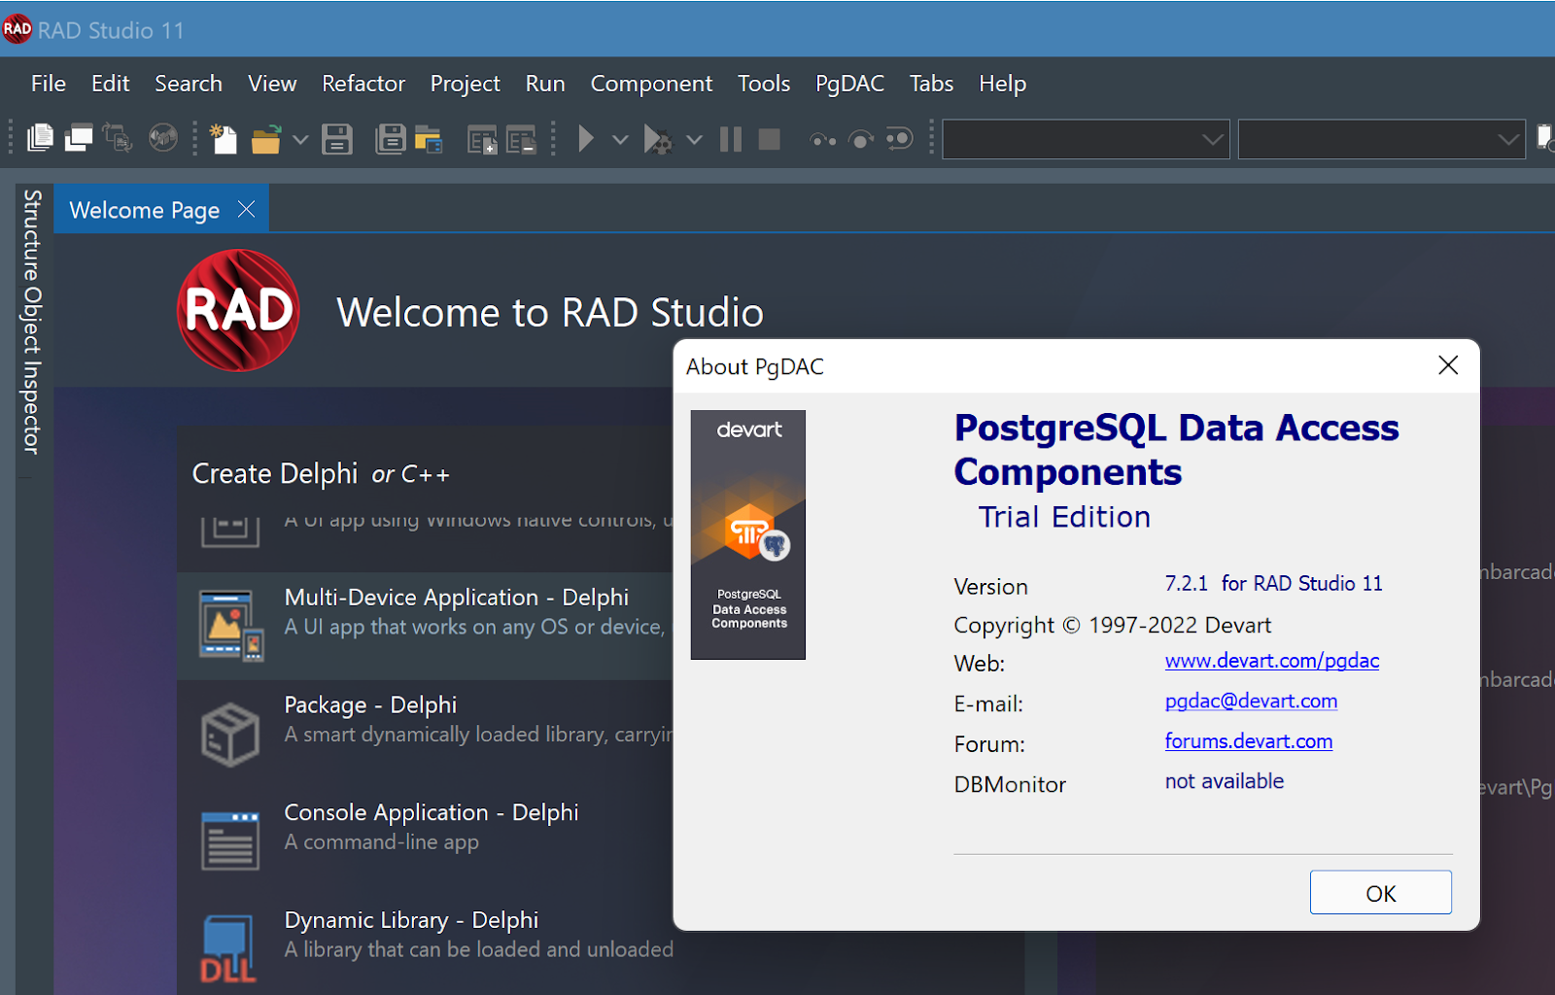Click the Pause toolbar icon
Screen dimensions: 1555x995
point(731,140)
